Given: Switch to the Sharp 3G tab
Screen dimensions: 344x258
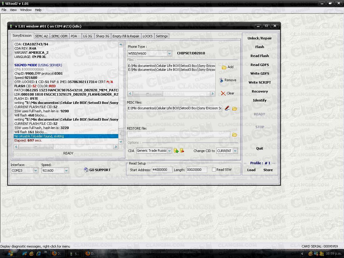Looking at the screenshot, I should [x=102, y=36].
